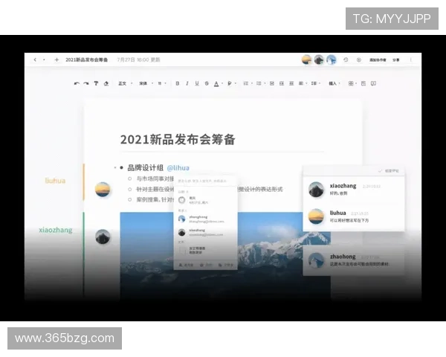Click the layout template icon
This screenshot has width=446, height=357.
pyautogui.click(x=363, y=83)
